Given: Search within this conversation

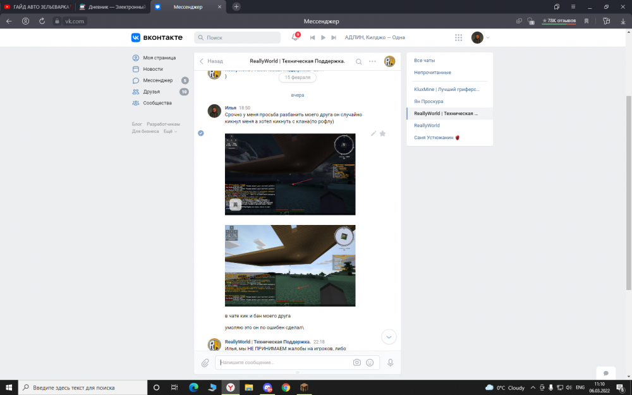Looking at the screenshot, I should pyautogui.click(x=359, y=62).
